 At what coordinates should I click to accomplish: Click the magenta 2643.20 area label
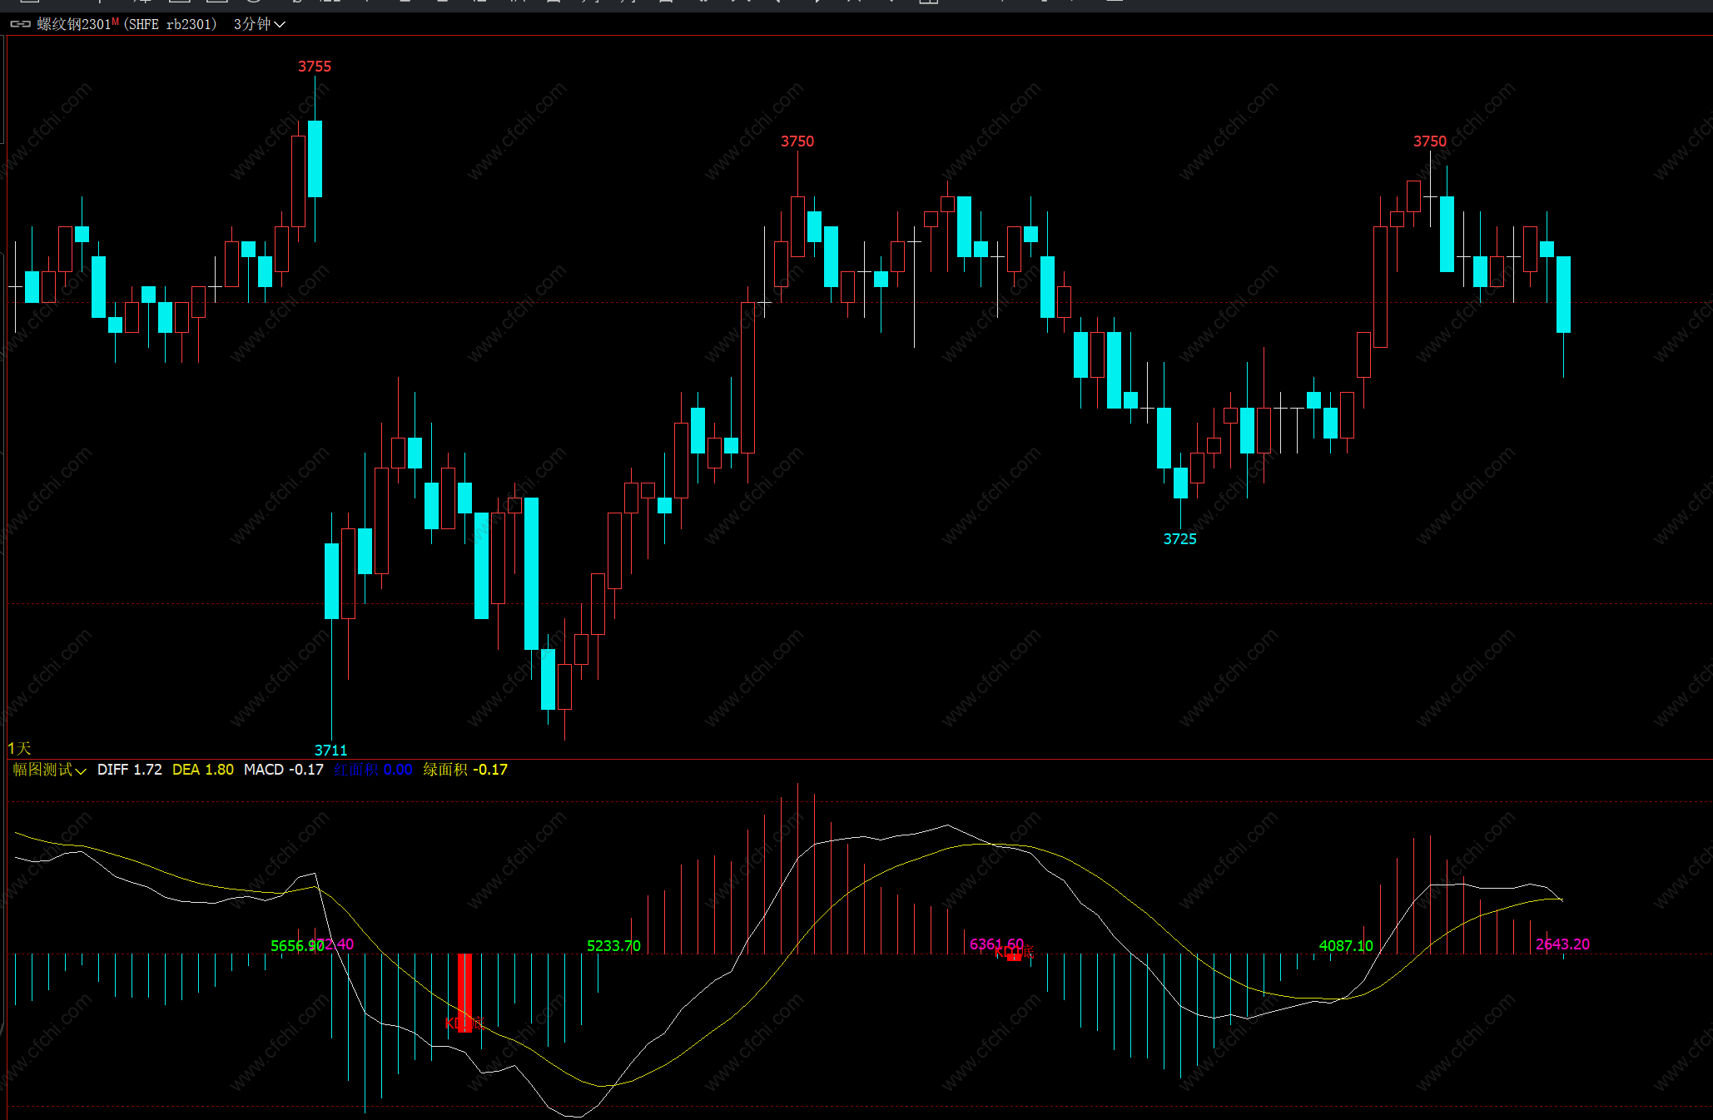[1562, 944]
